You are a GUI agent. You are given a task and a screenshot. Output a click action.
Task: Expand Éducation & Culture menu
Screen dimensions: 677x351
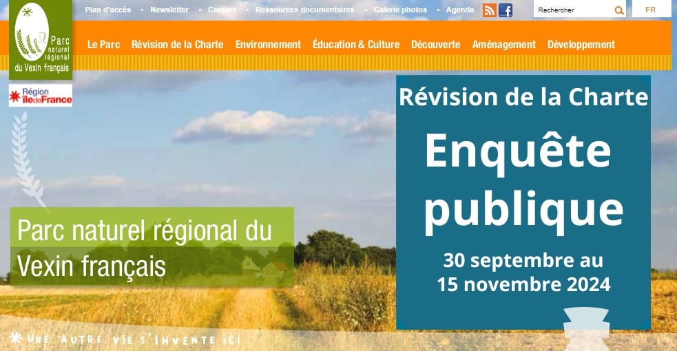(355, 44)
